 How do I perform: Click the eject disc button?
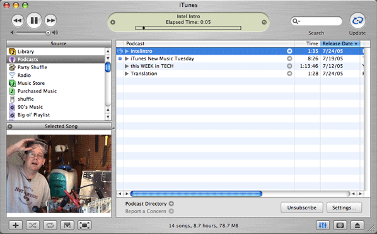(x=357, y=225)
